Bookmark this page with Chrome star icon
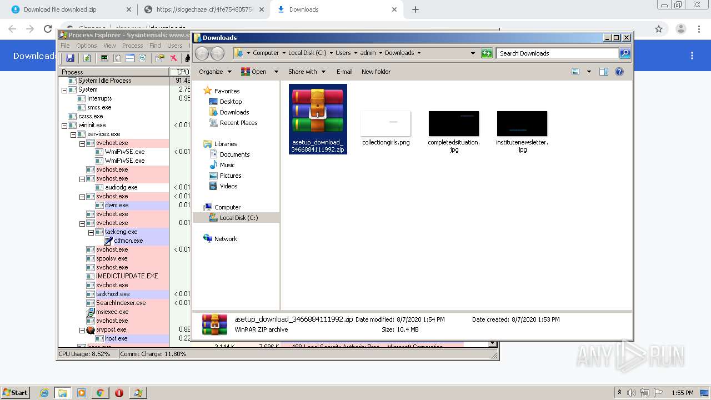This screenshot has height=400, width=711. pyautogui.click(x=659, y=29)
